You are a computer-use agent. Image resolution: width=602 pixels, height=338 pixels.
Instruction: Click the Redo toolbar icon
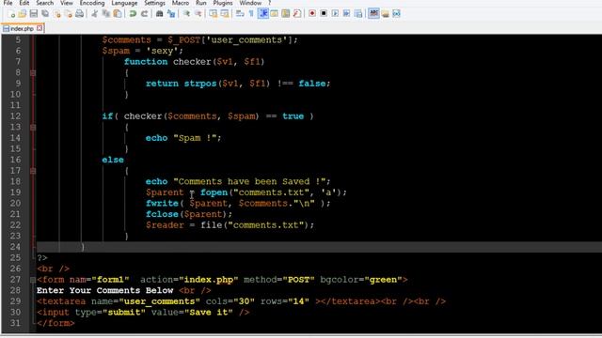click(x=144, y=14)
